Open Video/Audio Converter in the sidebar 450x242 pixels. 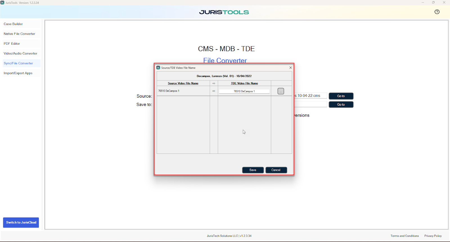[x=21, y=54]
